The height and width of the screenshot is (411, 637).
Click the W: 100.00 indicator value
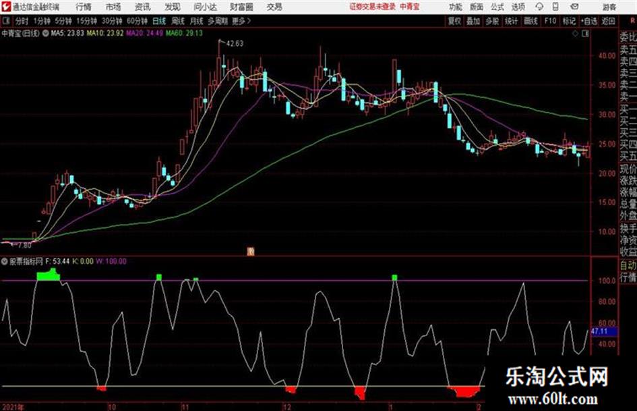click(111, 261)
